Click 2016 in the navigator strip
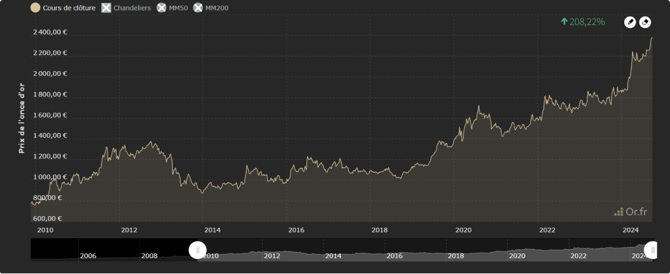 pyautogui.click(x=394, y=256)
